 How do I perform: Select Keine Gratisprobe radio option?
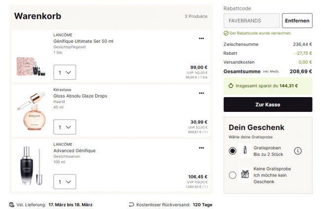tap(233, 174)
